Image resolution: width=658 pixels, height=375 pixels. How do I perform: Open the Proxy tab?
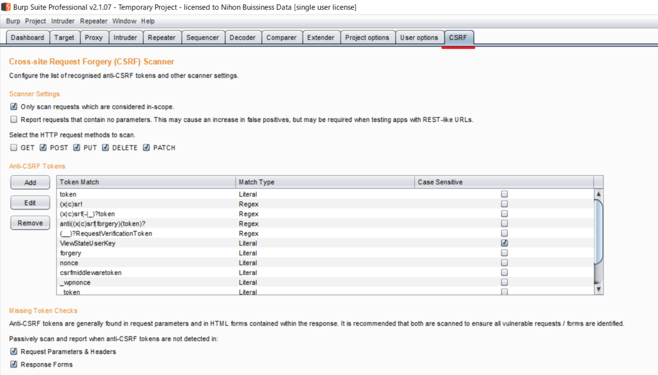coord(94,37)
